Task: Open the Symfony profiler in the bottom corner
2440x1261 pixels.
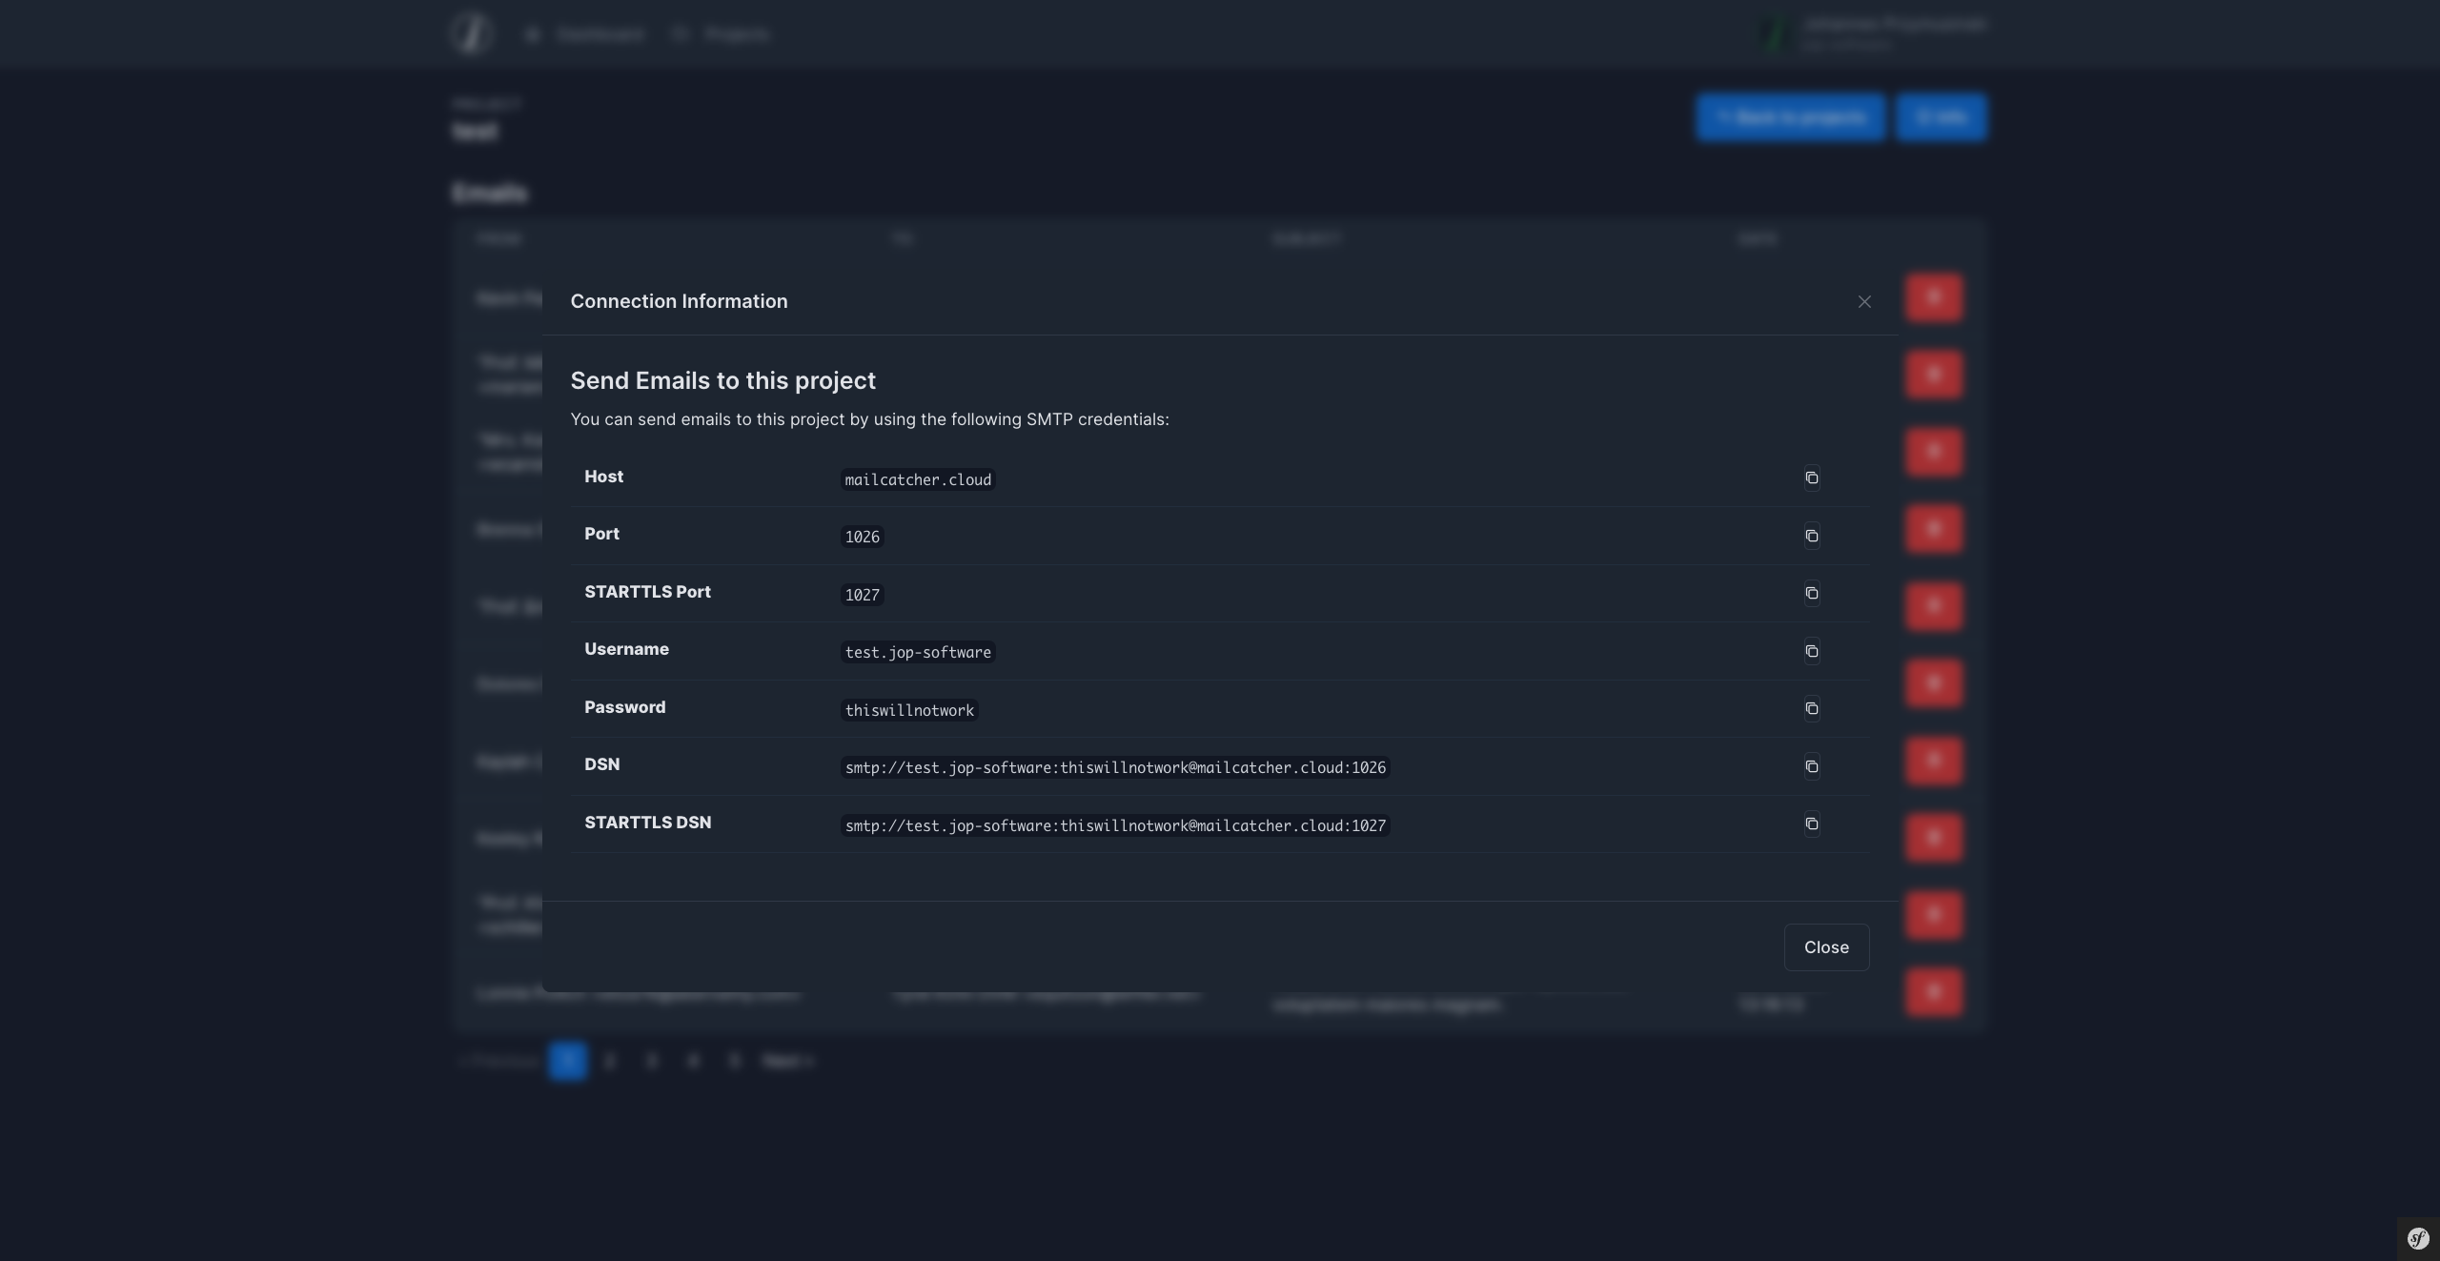Action: (2418, 1238)
